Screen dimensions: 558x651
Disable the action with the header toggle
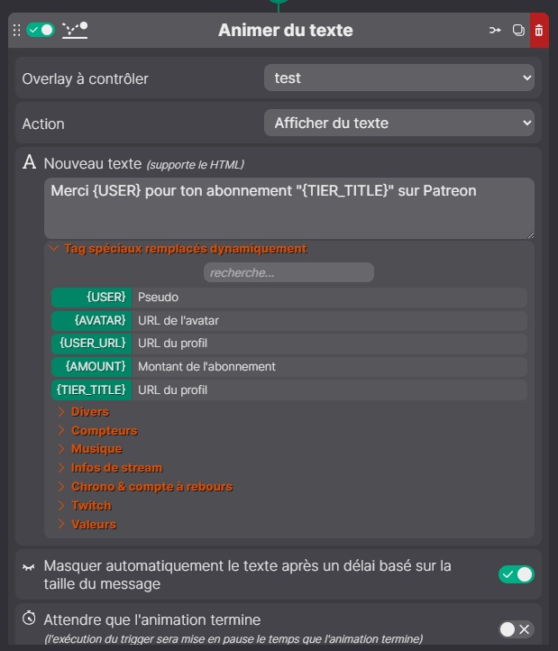tap(41, 31)
